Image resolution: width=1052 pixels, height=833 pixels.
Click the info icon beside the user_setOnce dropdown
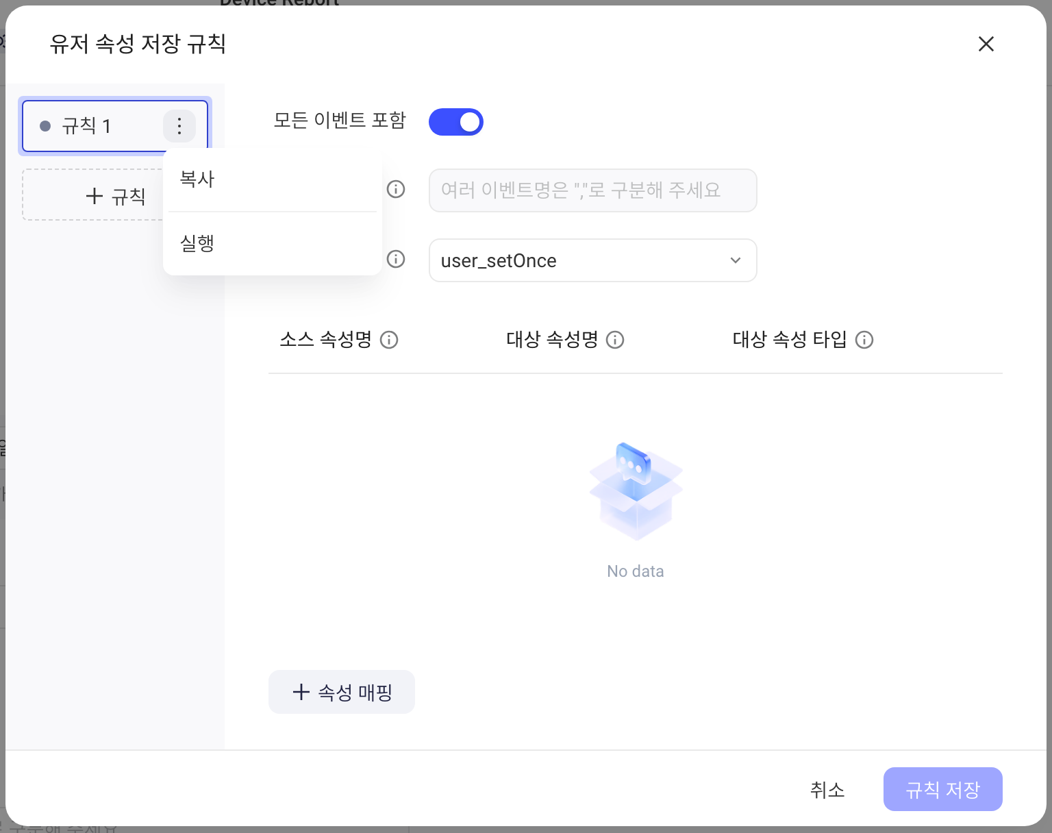[396, 259]
